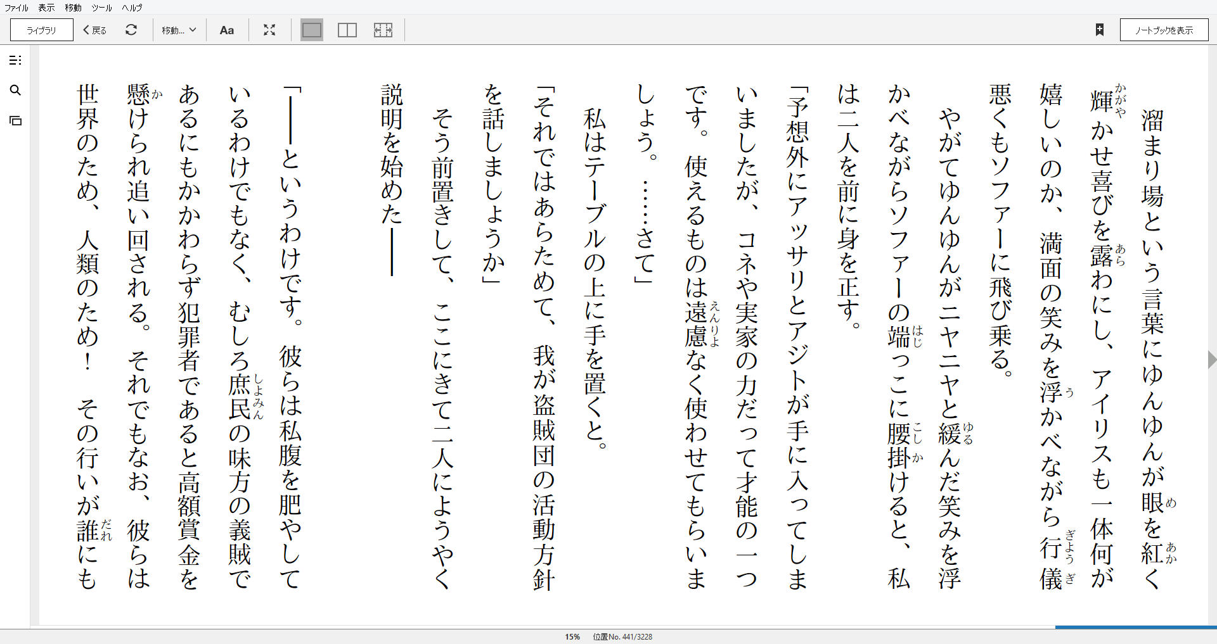Screen dimensions: 1217x644
Task: Open the table of contents sidebar icon
Action: pos(15,60)
